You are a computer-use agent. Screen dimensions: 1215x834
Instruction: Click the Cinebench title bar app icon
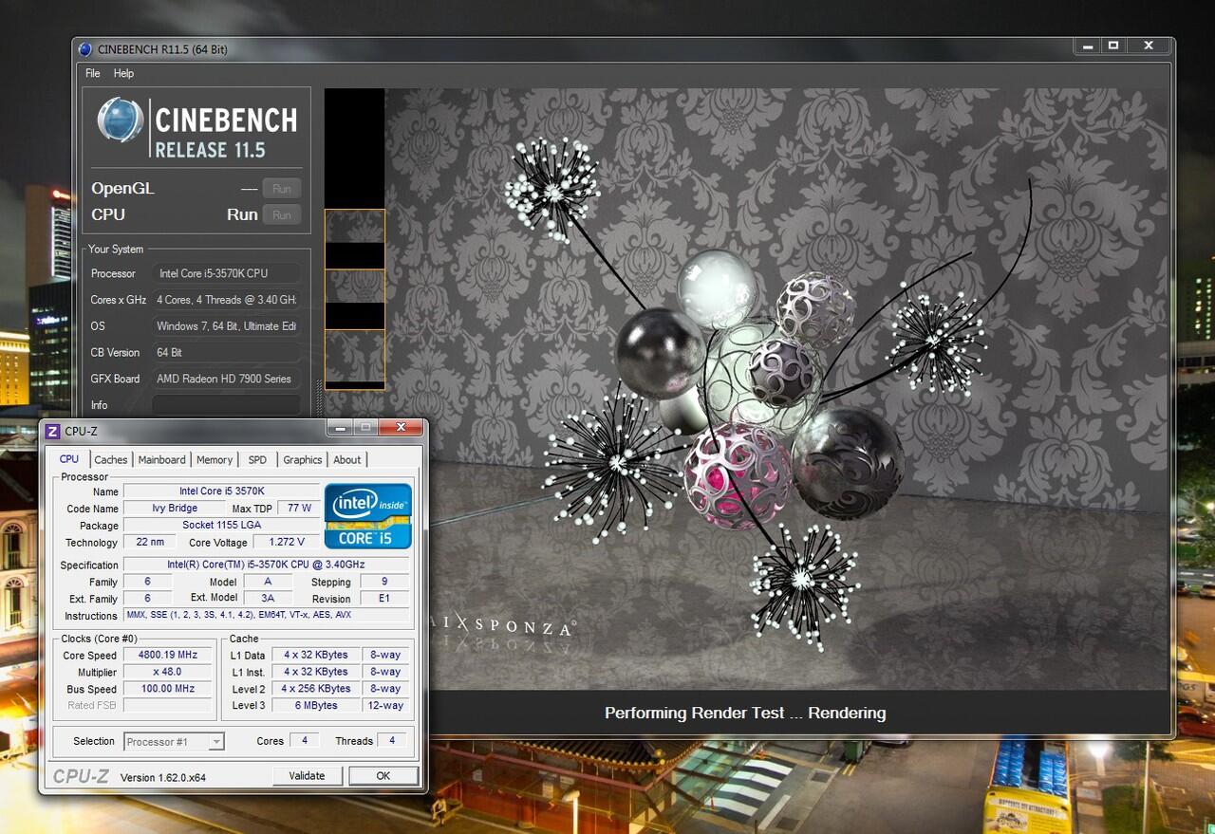[x=85, y=49]
